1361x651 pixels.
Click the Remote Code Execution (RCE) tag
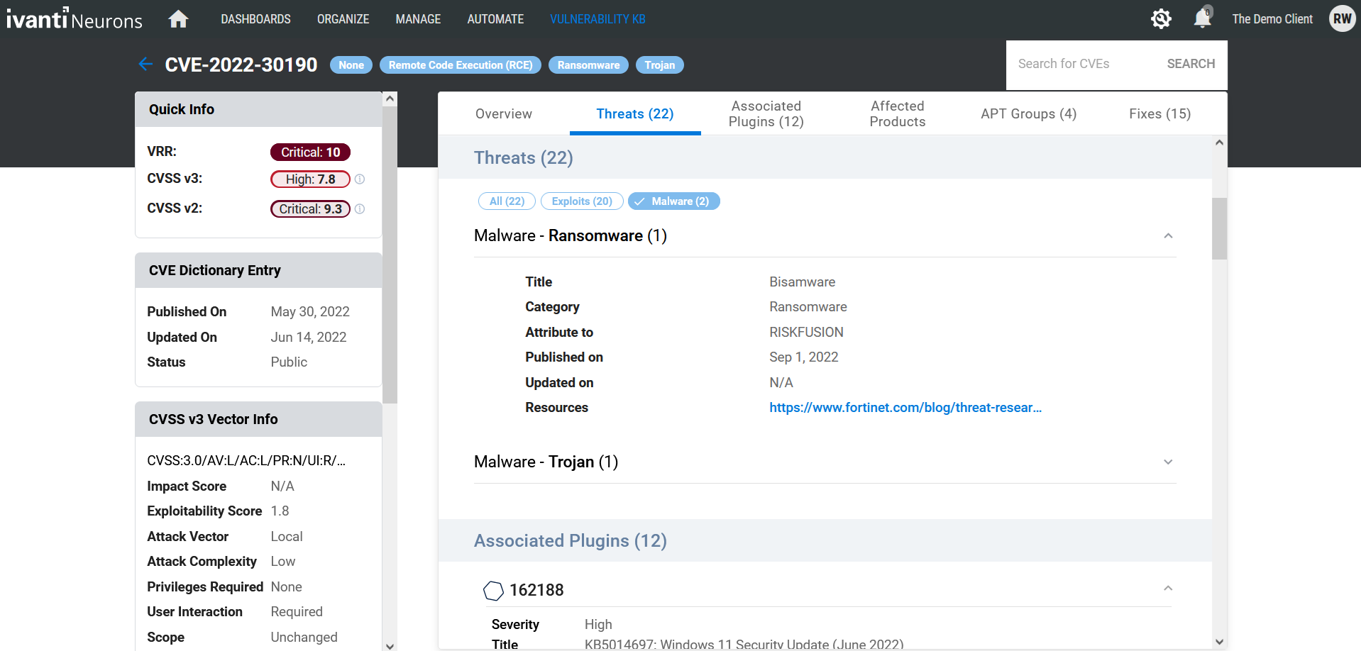461,65
